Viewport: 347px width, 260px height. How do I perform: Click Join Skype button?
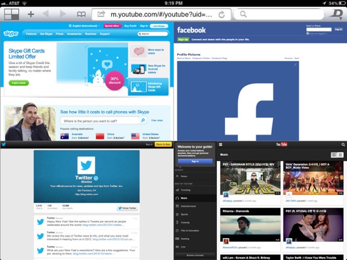[159, 26]
